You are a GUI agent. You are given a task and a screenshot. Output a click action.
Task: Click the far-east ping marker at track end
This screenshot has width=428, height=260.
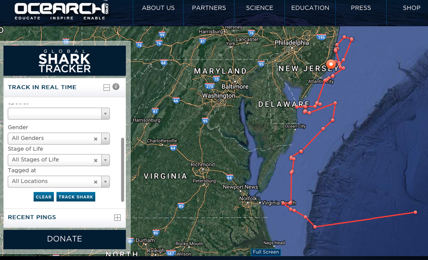pos(416,212)
